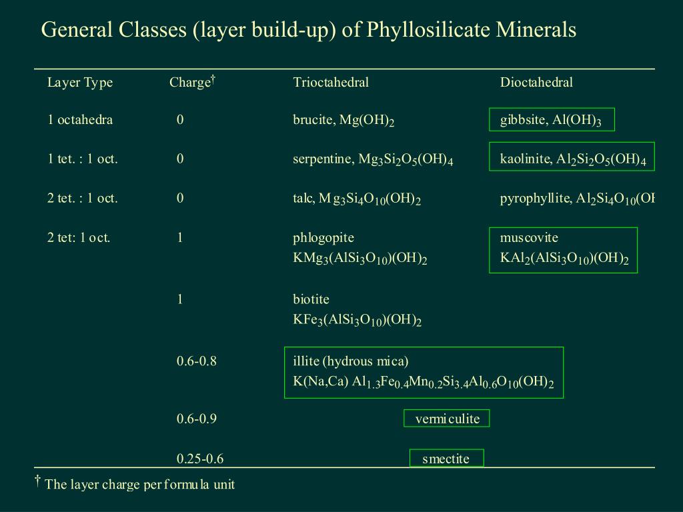Viewport: 683px width, 512px height.
Task: Select the boxed muscovite entry
Action: (x=563, y=250)
